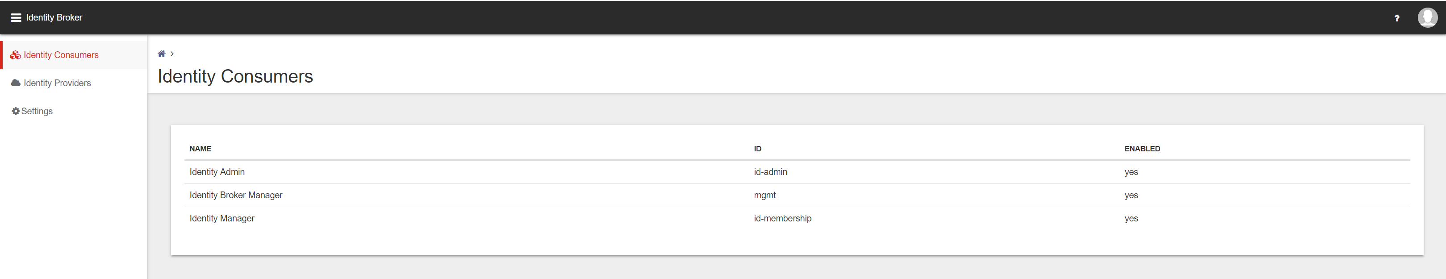
Task: Click the id-membership ID cell
Action: click(x=782, y=218)
